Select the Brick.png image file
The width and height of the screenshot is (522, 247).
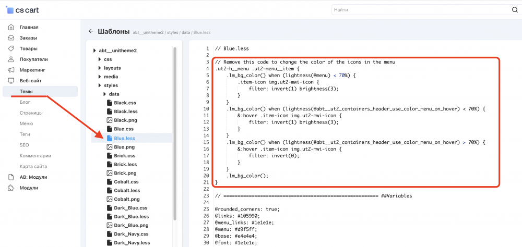tap(125, 173)
